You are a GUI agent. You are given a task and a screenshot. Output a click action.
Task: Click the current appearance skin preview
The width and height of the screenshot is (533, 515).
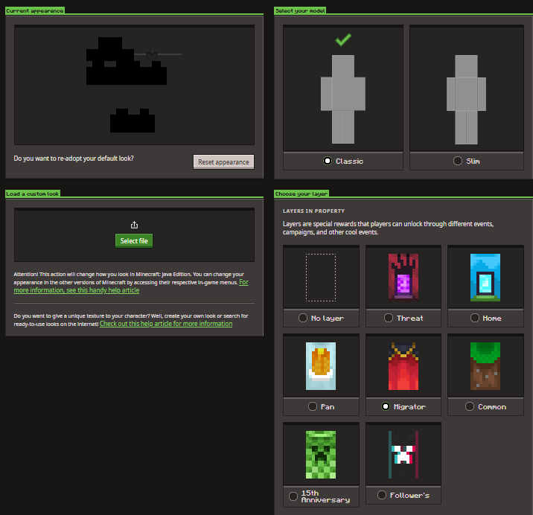point(134,85)
